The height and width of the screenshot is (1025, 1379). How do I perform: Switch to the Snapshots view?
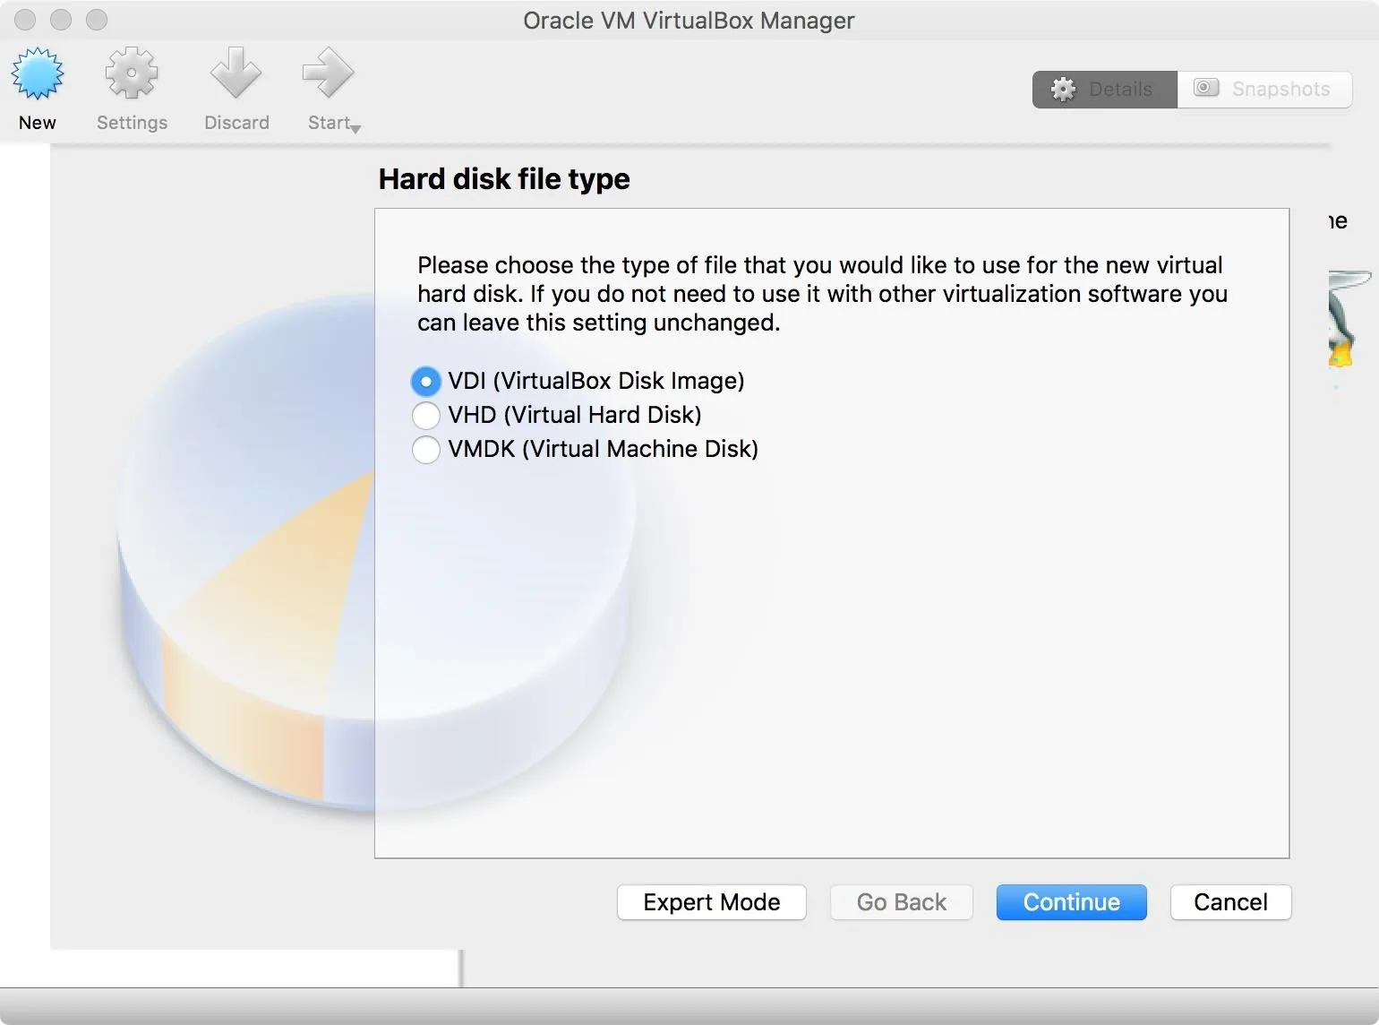click(1264, 90)
